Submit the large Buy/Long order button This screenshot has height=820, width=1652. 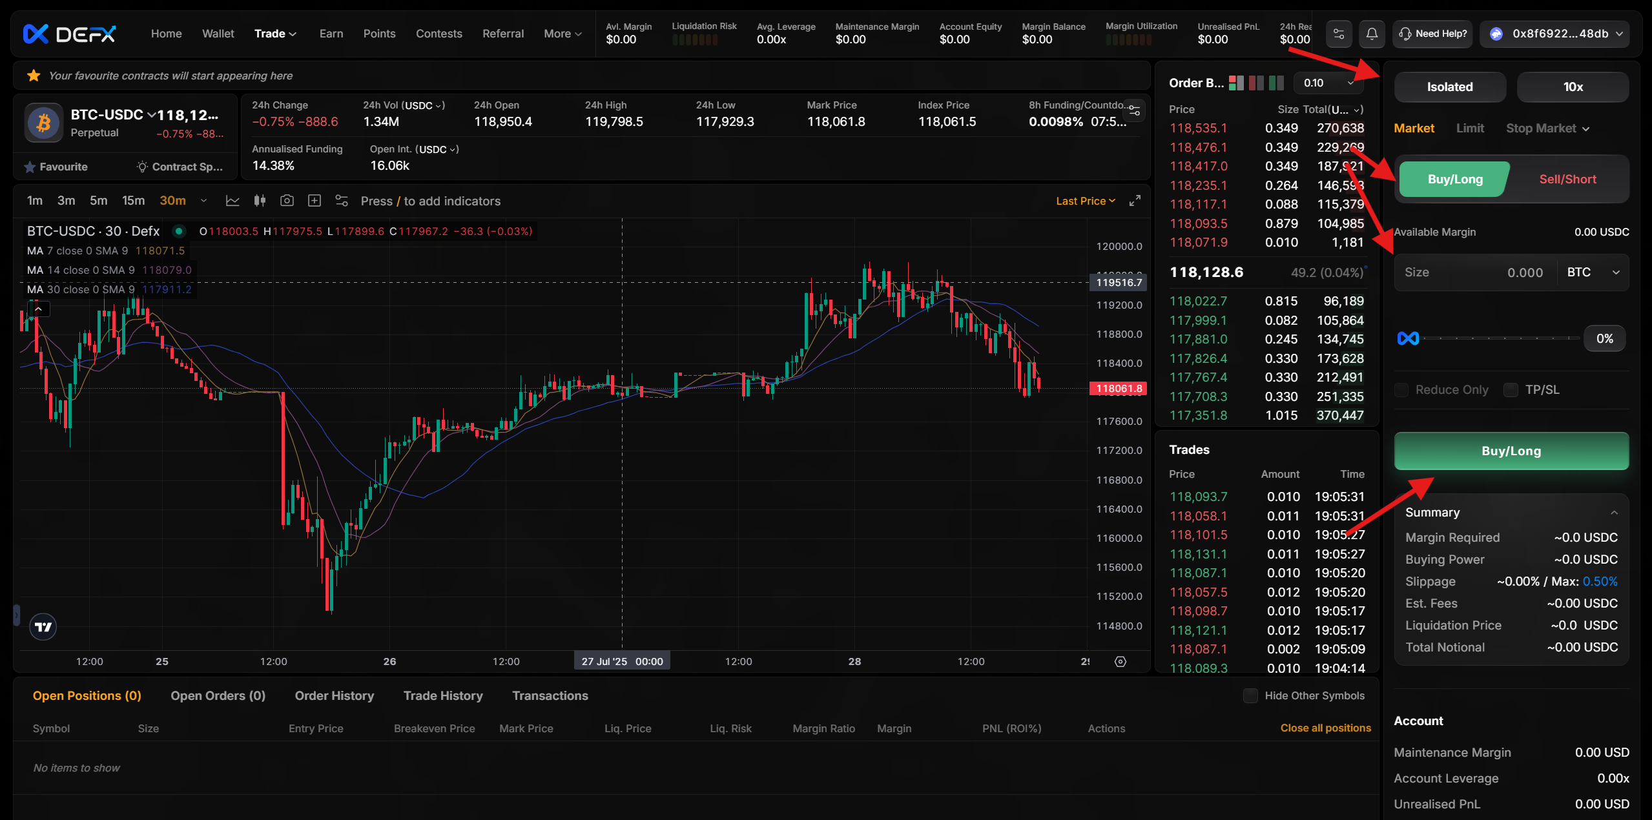[1511, 451]
